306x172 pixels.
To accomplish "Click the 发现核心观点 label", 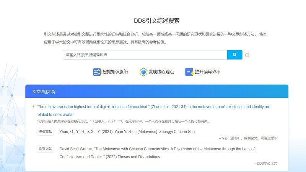I will click(161, 72).
